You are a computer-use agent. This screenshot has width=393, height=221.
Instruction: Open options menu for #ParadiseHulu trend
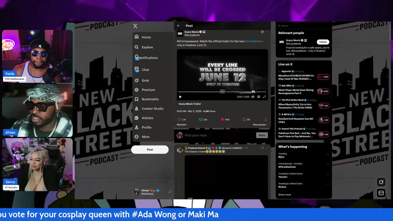coord(328,164)
